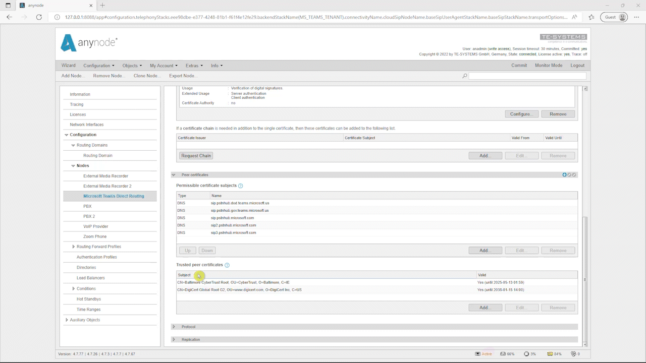Switch to Monitor Mode
Image resolution: width=646 pixels, height=363 pixels.
pos(549,66)
